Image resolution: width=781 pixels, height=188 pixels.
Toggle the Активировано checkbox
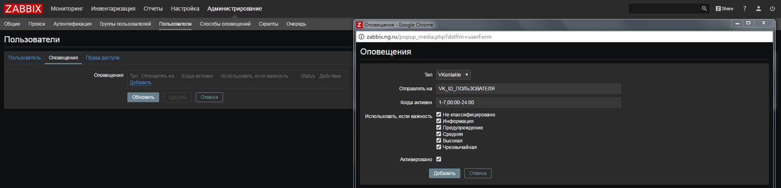point(439,159)
